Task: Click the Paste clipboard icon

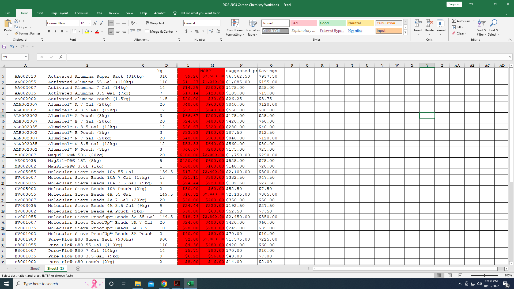Action: tap(8, 24)
